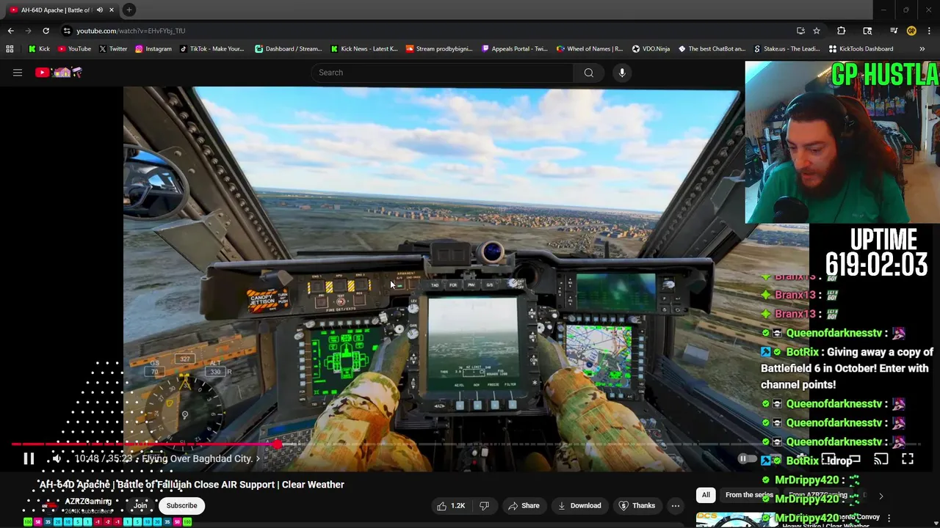The image size is (940, 528).
Task: Open the Instagram bookmark
Action: (153, 49)
